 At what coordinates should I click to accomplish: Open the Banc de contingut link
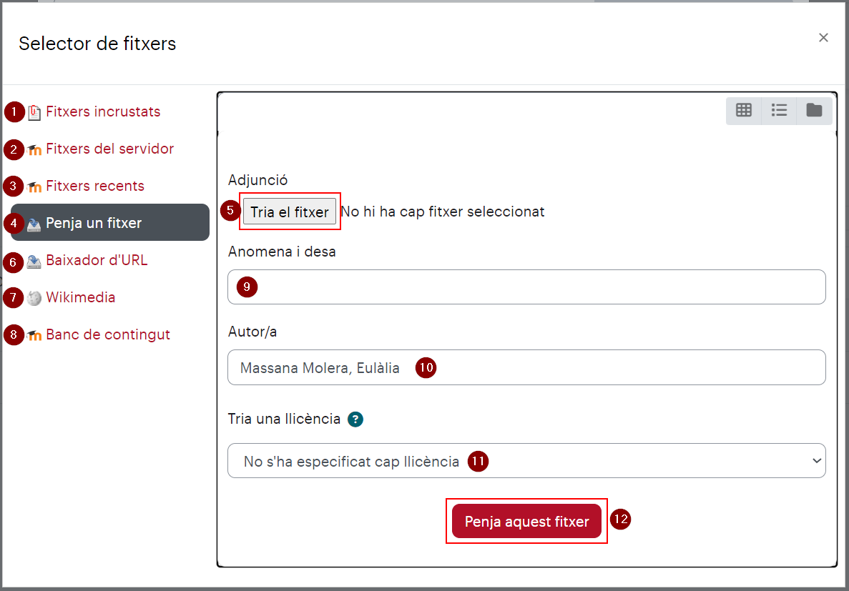(x=108, y=334)
